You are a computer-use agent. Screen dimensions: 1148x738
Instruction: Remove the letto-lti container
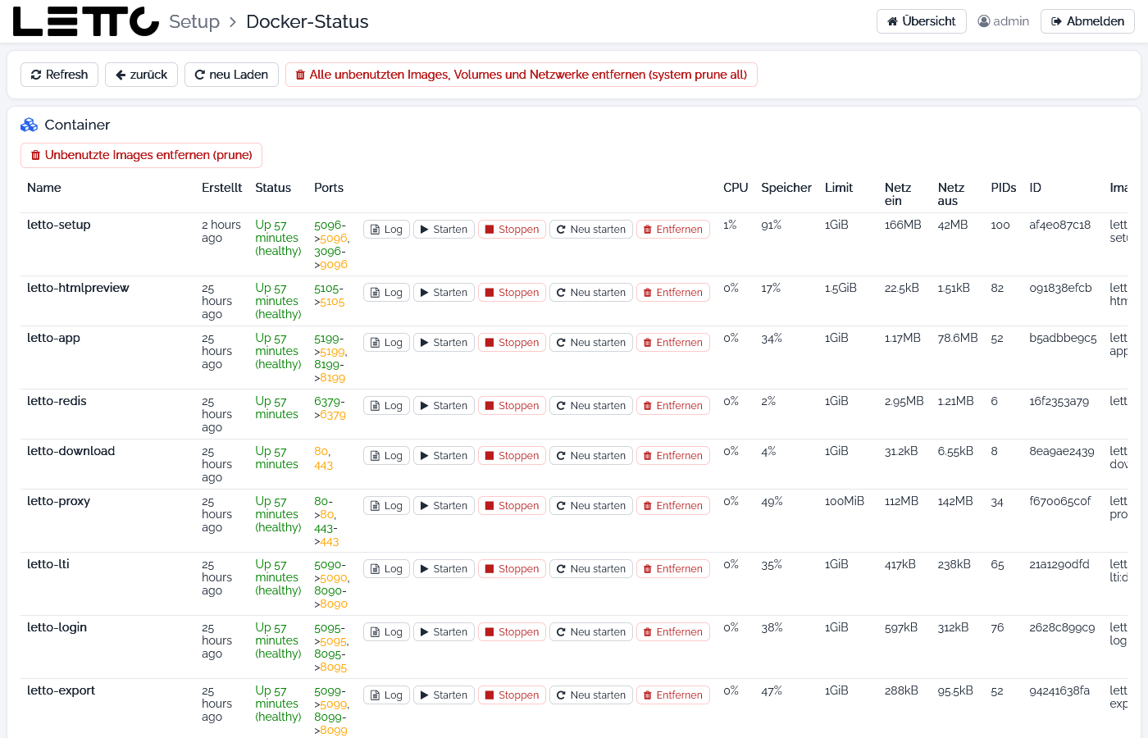[x=672, y=569]
